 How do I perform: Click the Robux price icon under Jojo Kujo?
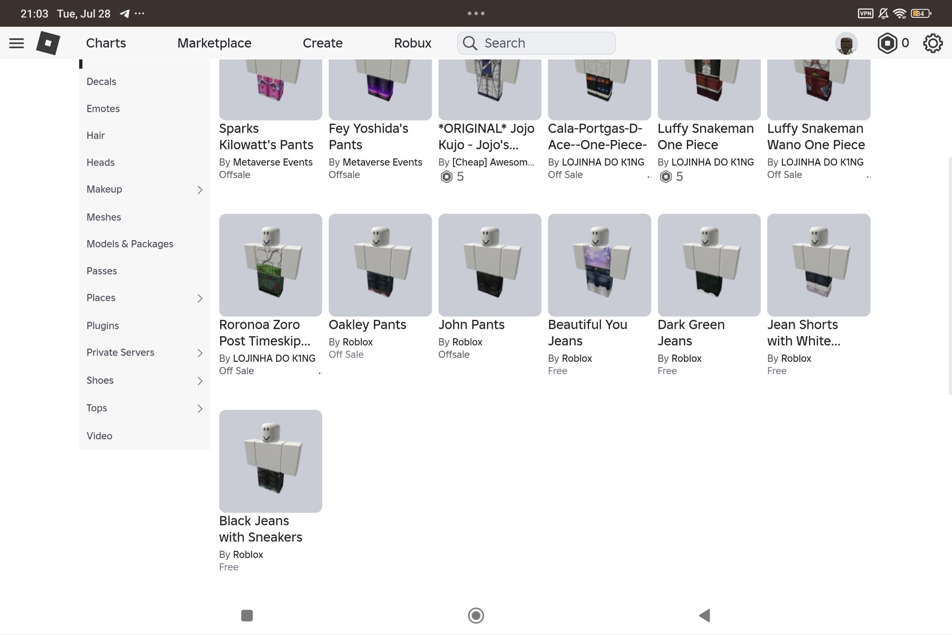point(446,176)
